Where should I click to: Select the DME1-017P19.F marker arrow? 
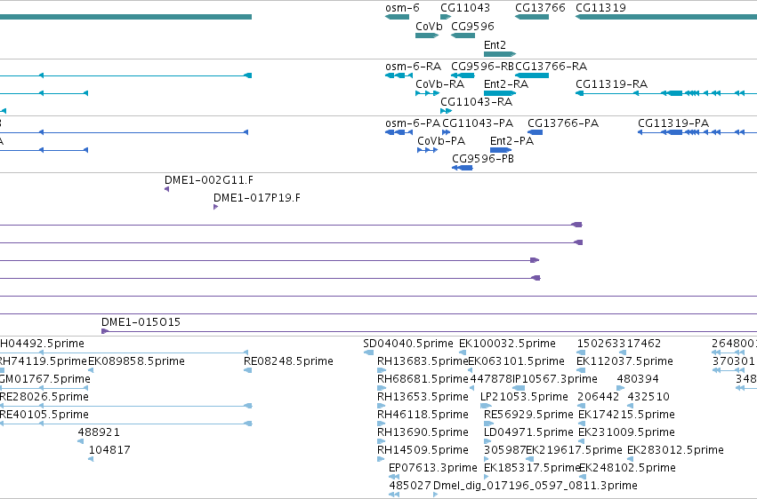pyautogui.click(x=216, y=207)
